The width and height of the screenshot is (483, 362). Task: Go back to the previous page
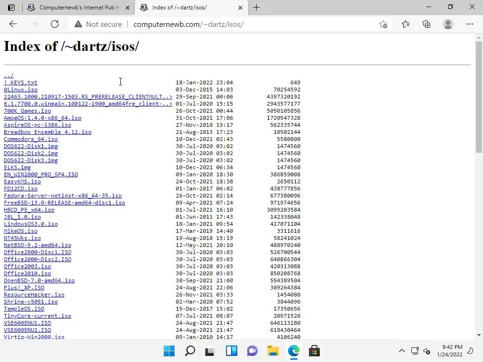pos(13,24)
